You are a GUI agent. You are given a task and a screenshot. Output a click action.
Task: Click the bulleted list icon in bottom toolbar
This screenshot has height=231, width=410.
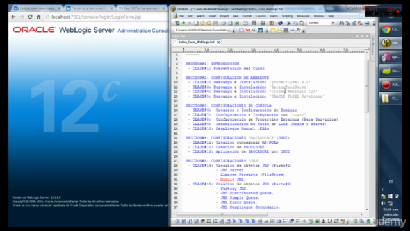[x=209, y=221]
